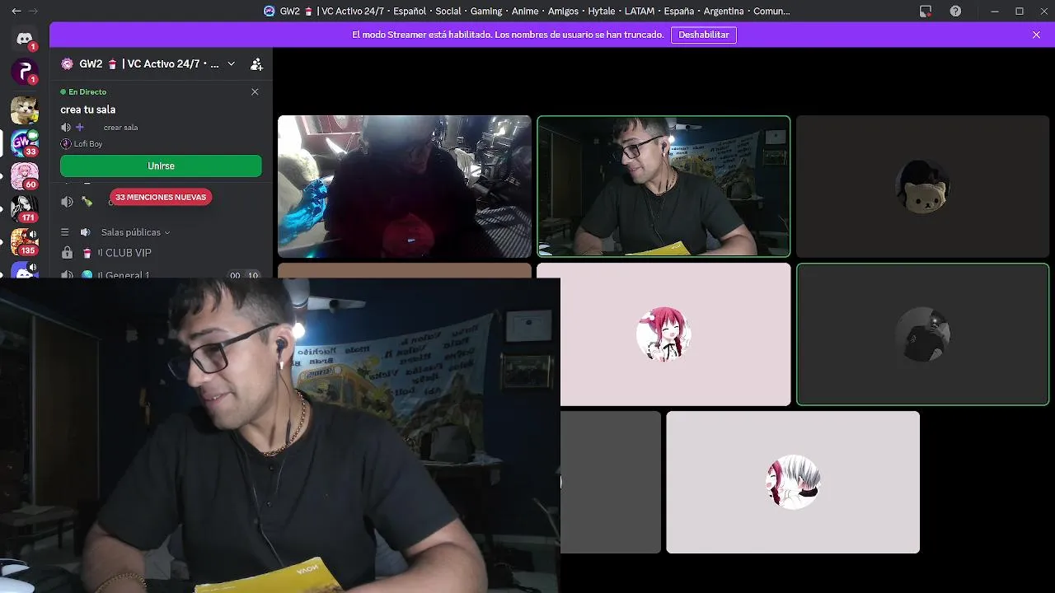Click the crea tu sala title
The width and height of the screenshot is (1055, 593).
pos(88,110)
